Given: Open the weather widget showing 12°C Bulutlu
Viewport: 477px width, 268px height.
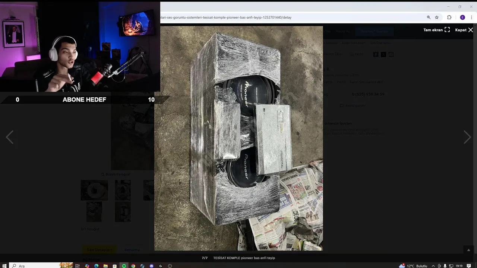Looking at the screenshot, I should tap(413, 266).
